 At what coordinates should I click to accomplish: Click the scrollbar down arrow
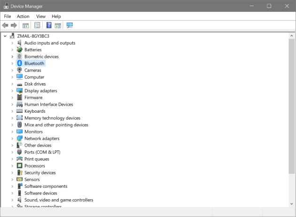coord(292,203)
